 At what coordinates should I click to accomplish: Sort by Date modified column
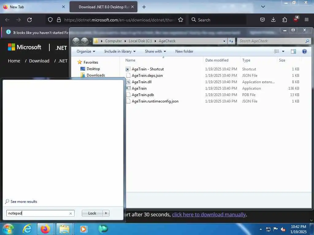[217, 60]
